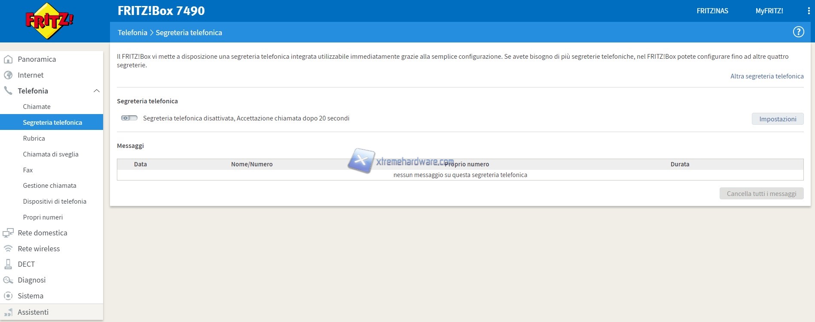Select Chiamate in Telefonia menu
This screenshot has height=322, width=815.
(x=37, y=107)
